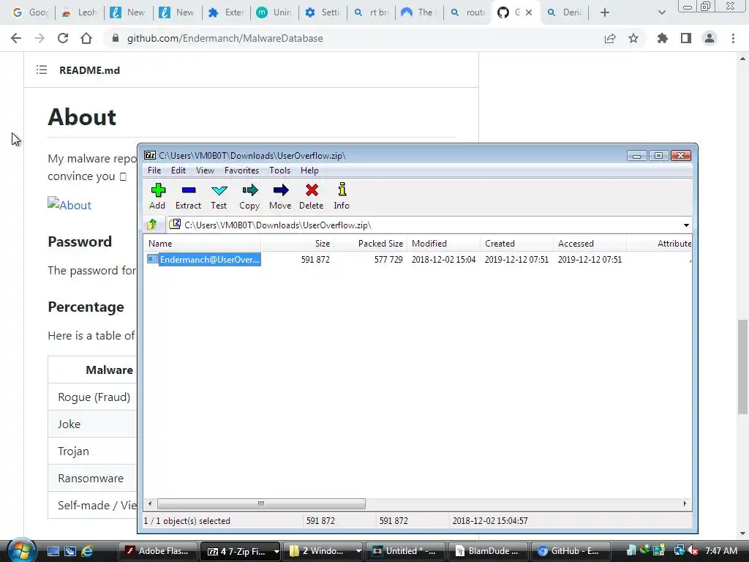
Task: Open the Tools menu in 7-Zip
Action: point(279,170)
